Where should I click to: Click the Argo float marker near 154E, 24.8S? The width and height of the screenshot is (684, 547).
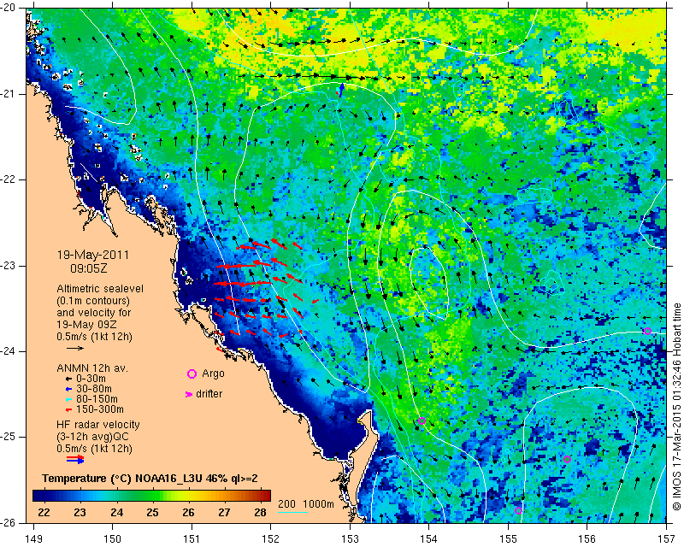pyautogui.click(x=422, y=421)
